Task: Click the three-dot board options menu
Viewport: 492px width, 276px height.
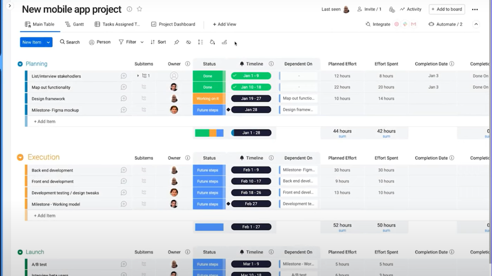Action: coord(475,10)
